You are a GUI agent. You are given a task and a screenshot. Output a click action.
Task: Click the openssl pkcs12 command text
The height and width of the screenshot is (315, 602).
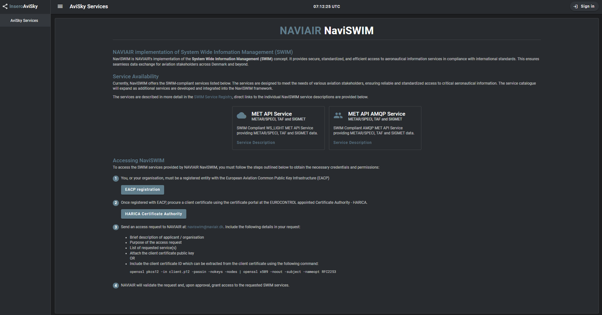[x=233, y=272]
